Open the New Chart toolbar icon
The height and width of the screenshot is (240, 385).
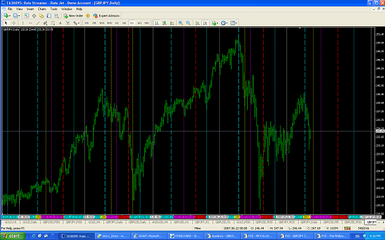[x=6, y=16]
